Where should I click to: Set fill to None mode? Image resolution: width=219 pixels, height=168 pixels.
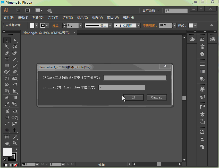coord(16,165)
